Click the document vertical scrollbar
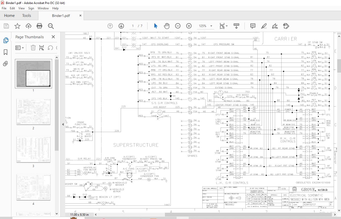 (339, 66)
